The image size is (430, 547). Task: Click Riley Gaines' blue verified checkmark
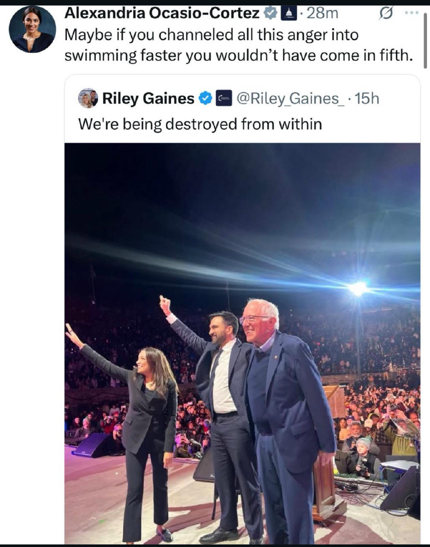206,99
